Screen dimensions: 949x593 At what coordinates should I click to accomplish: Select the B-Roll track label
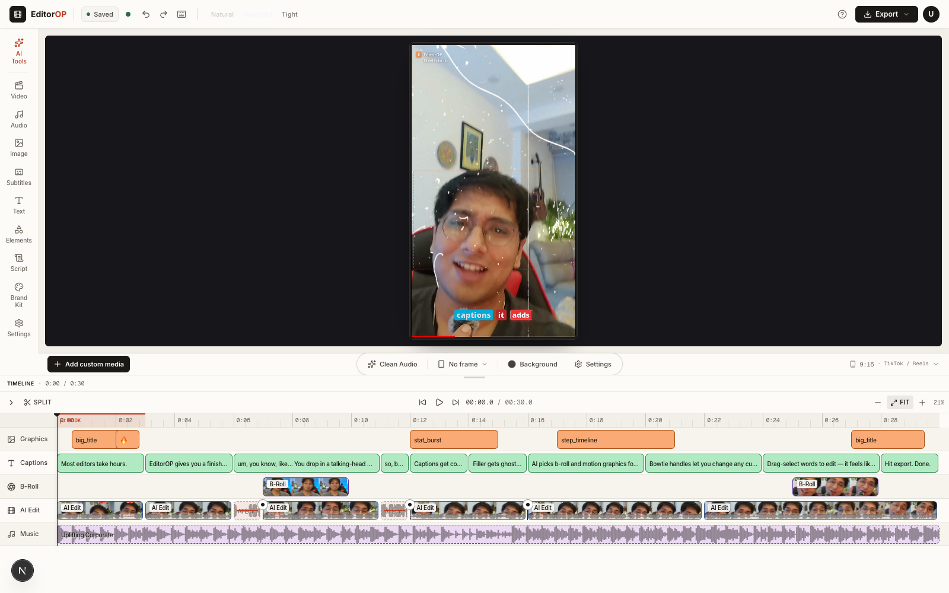[28, 487]
